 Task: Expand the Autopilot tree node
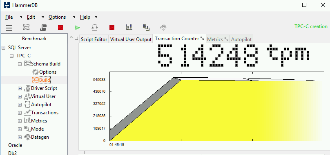pos(20,105)
